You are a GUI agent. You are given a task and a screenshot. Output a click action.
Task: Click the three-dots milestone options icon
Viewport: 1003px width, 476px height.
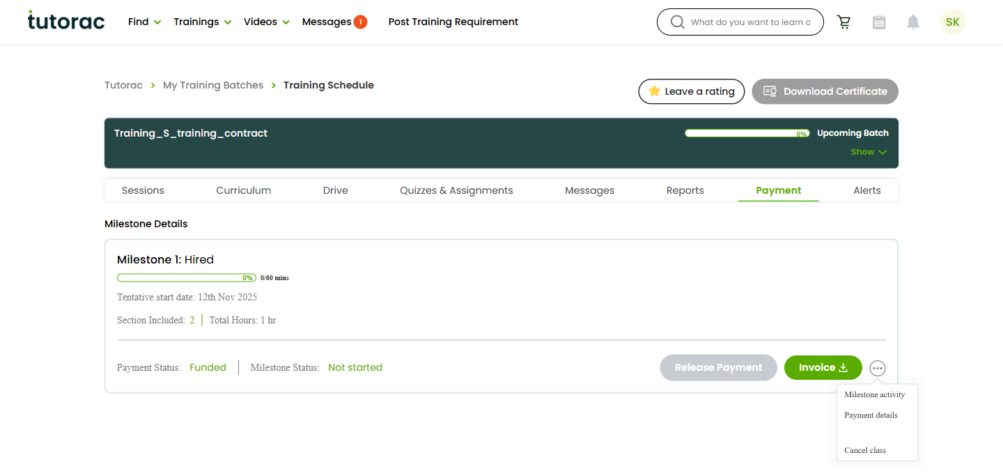(x=878, y=368)
